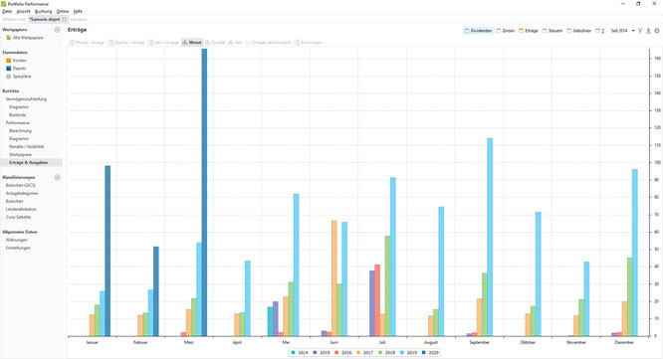The width and height of the screenshot is (663, 359).
Task: Open the Hilfe menu
Action: 78,11
